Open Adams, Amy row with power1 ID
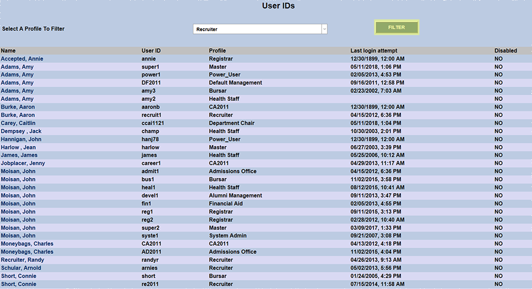Screen dimensions: 532x289 click(17, 75)
